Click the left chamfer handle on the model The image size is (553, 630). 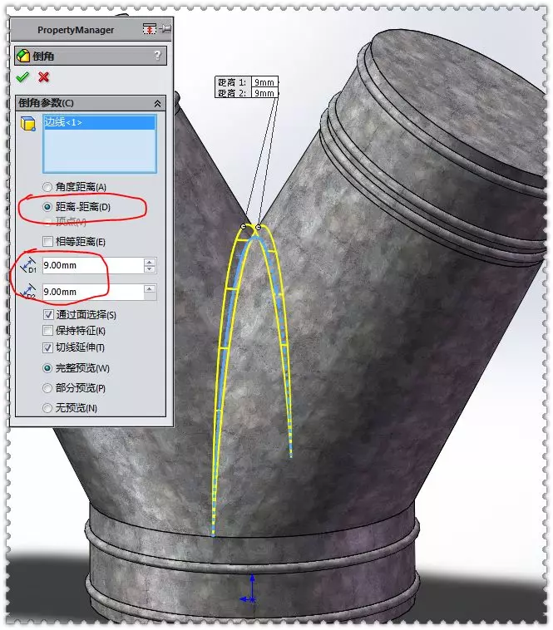coord(243,227)
